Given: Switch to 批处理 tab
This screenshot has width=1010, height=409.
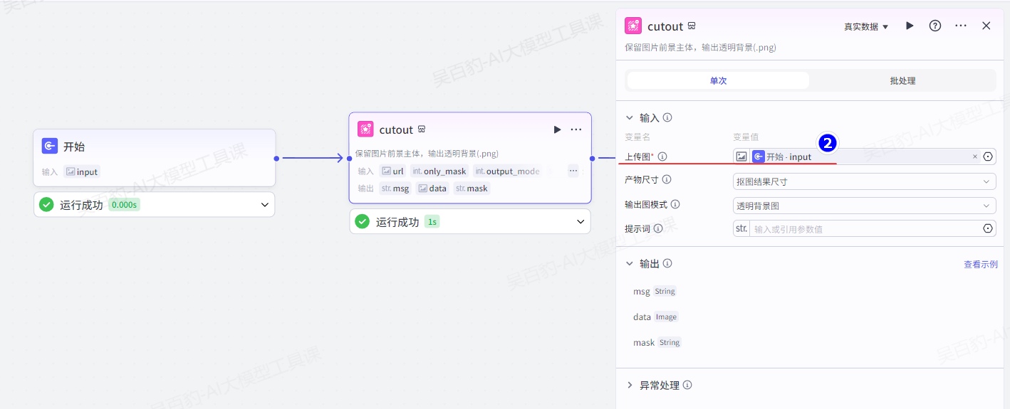Looking at the screenshot, I should 902,80.
